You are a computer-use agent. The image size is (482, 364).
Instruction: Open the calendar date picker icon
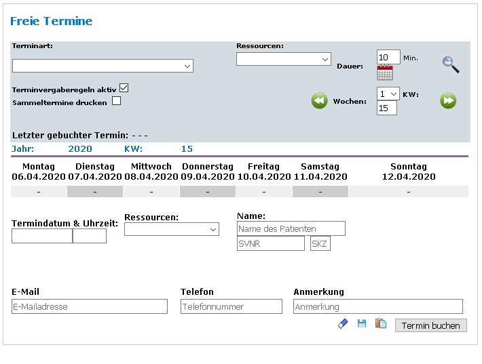tap(385, 73)
